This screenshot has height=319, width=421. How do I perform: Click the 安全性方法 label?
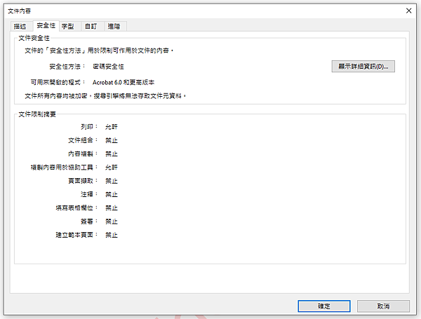click(67, 67)
